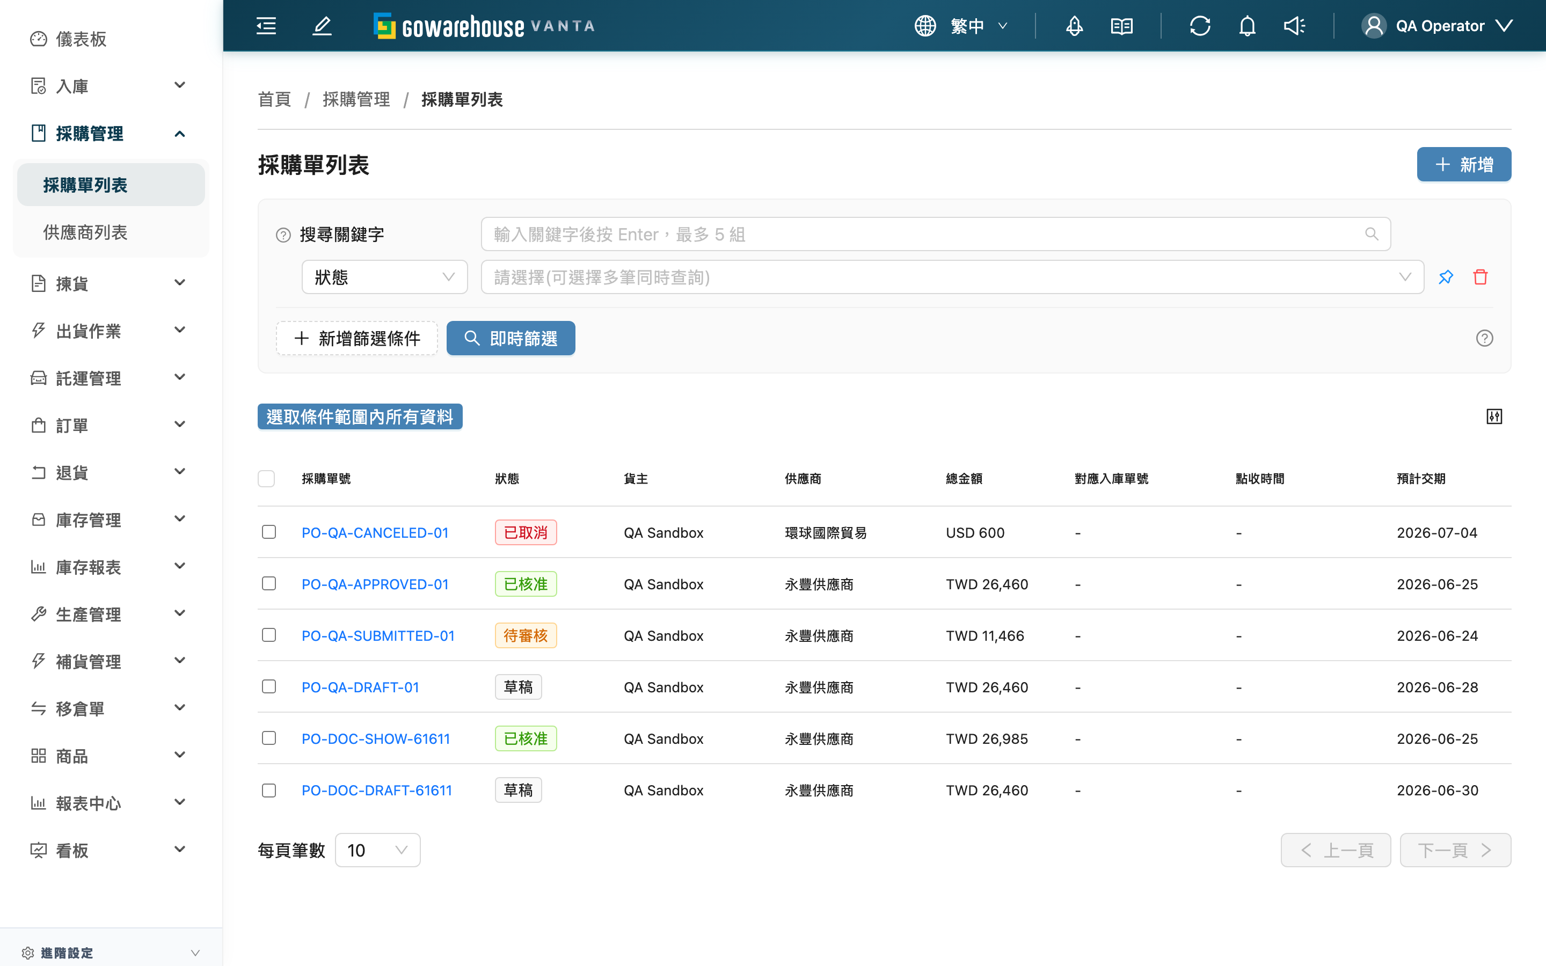Open table column settings icon

[1493, 416]
